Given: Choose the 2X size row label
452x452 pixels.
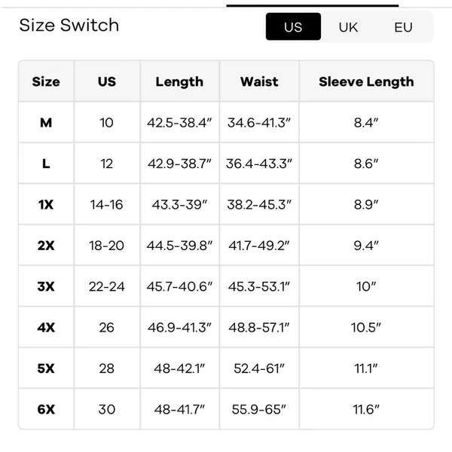Looking at the screenshot, I should (x=46, y=246).
